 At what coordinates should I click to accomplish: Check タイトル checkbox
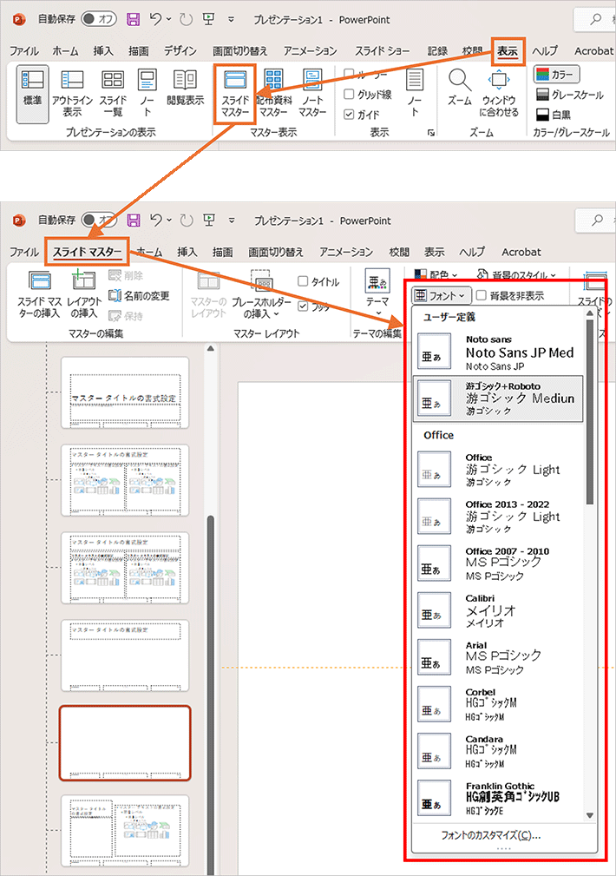303,281
